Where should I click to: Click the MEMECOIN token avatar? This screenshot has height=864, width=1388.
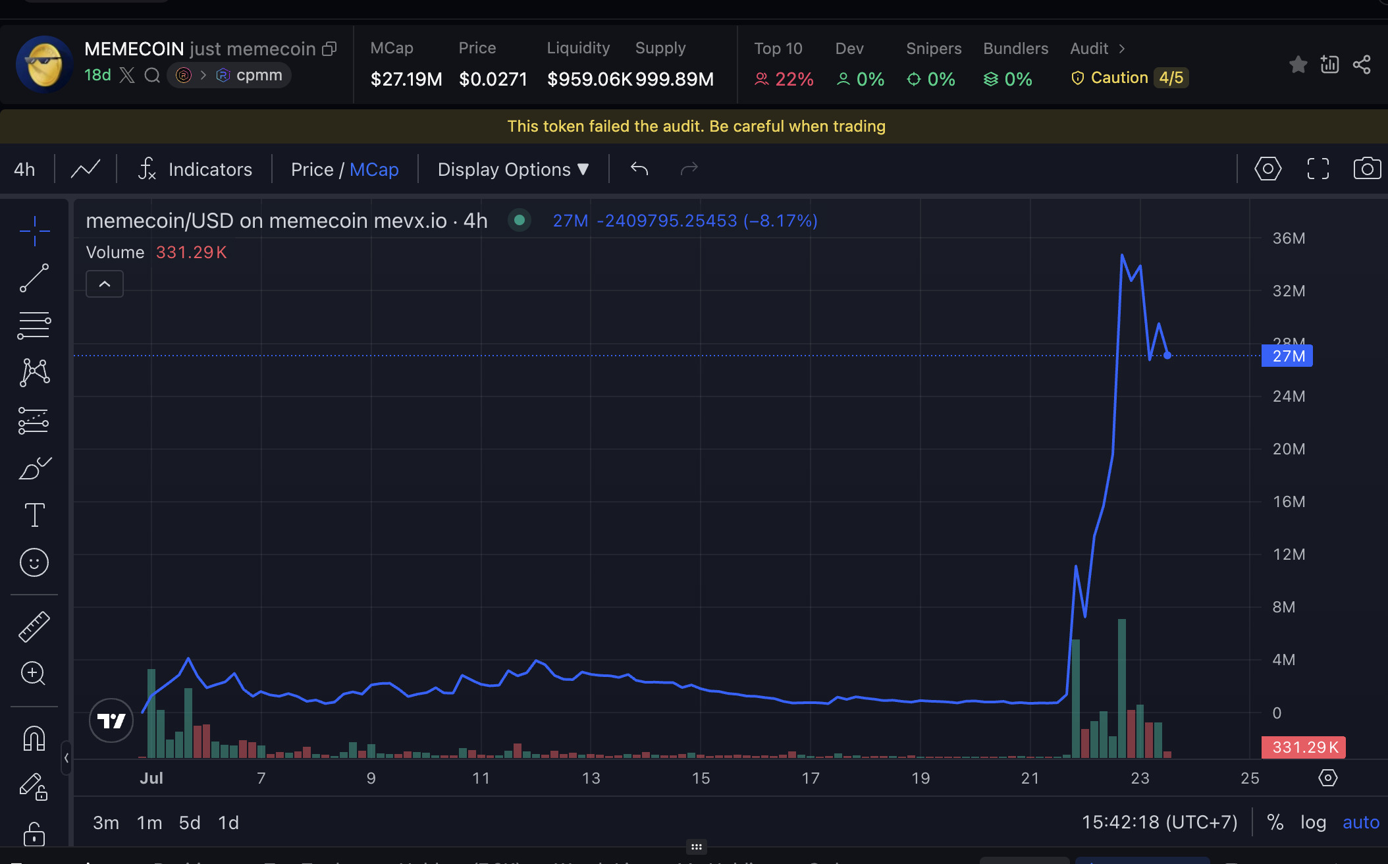pyautogui.click(x=45, y=64)
